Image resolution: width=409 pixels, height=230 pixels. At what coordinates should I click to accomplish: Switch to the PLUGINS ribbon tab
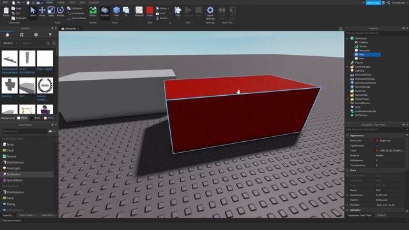(94, 3)
